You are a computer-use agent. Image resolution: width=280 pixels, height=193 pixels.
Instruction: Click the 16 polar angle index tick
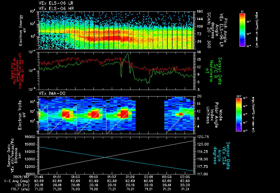[199, 104]
